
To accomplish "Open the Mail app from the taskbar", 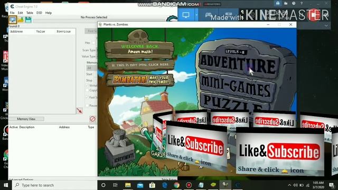I will pos(140,185).
